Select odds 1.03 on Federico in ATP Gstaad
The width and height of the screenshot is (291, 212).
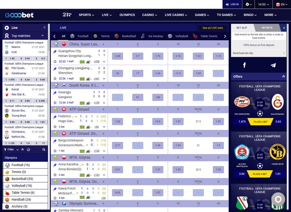pyautogui.click(x=118, y=121)
